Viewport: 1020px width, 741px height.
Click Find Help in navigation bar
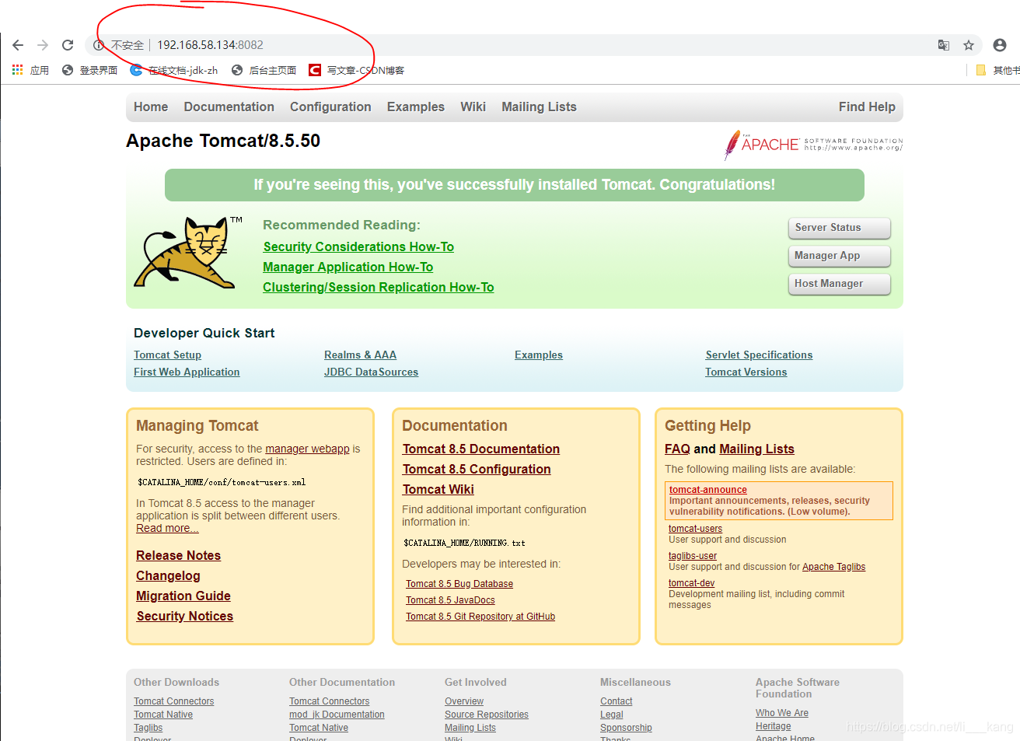coord(867,107)
